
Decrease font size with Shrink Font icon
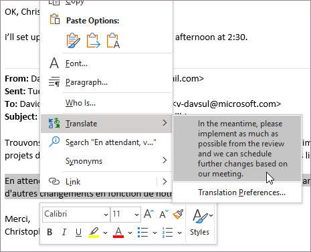pyautogui.click(x=164, y=215)
